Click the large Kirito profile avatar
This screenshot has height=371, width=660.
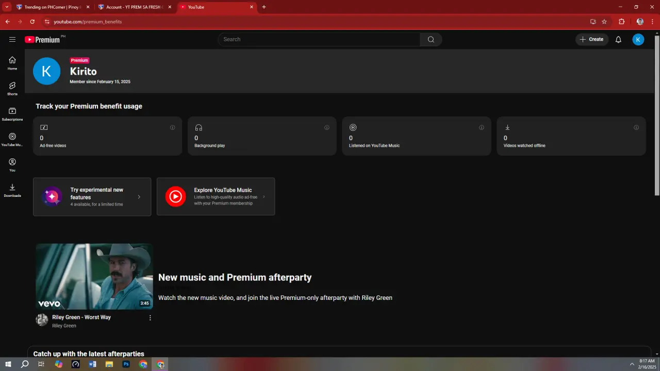point(47,71)
